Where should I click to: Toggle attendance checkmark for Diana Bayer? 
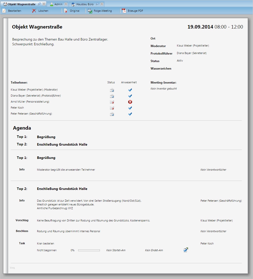tap(130, 96)
